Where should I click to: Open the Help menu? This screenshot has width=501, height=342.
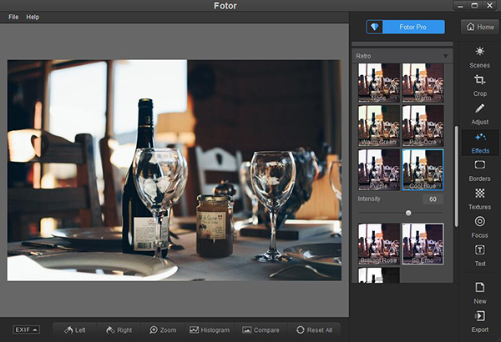pos(33,17)
